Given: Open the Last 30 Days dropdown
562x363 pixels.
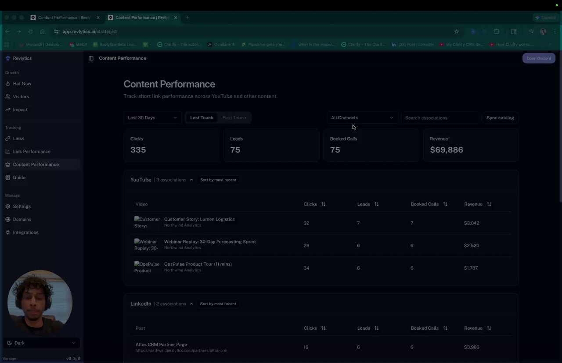Looking at the screenshot, I should tap(152, 118).
